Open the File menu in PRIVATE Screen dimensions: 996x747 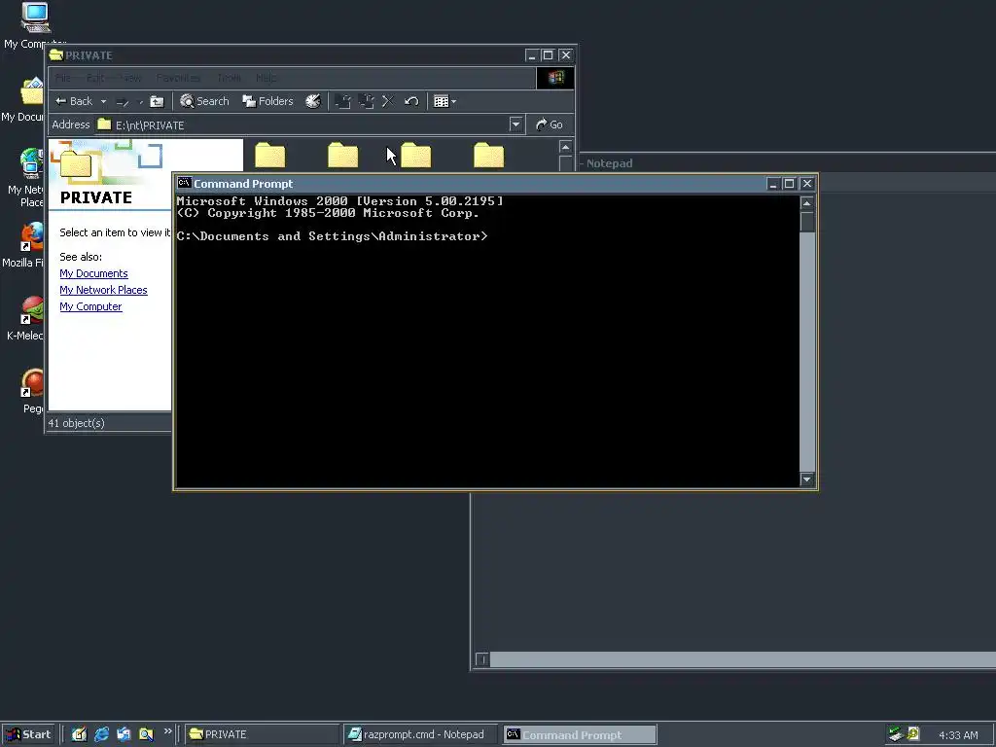(63, 78)
